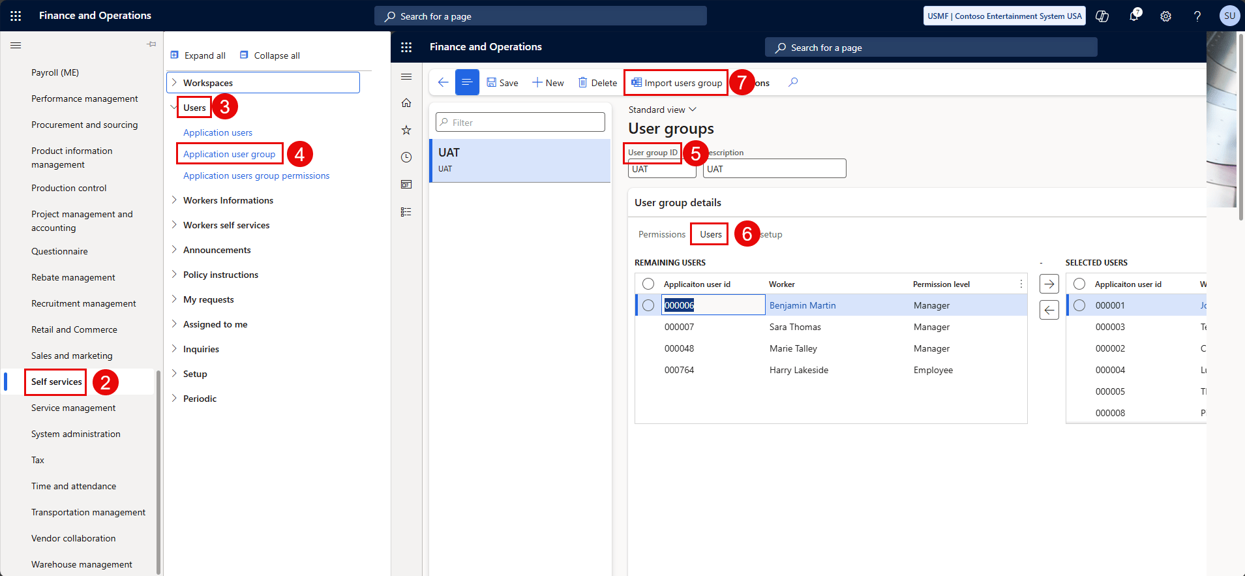This screenshot has width=1245, height=576.
Task: Select all rows in Selected users grid
Action: (1079, 284)
